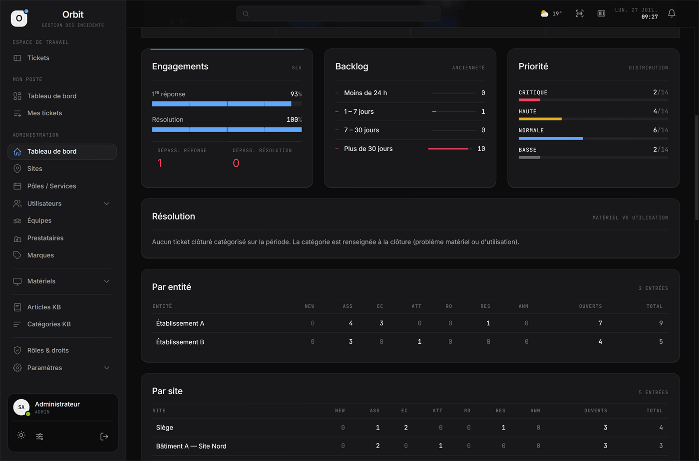Expand the Paramètres submenu chevron
Image resolution: width=699 pixels, height=461 pixels.
(x=106, y=368)
